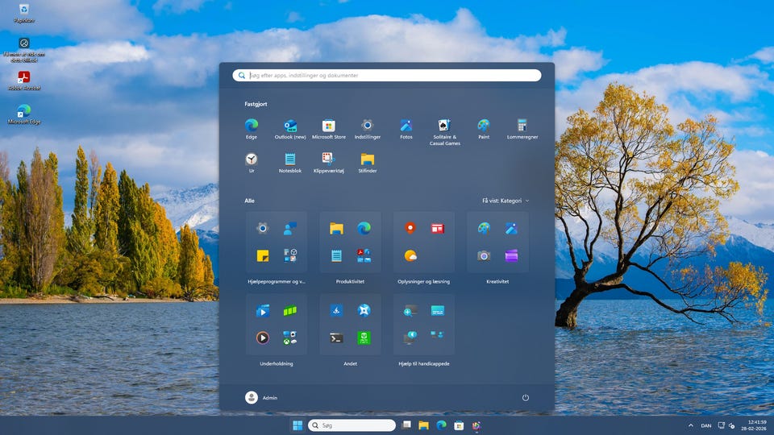Open Lommeregner calculator app
Screen dimensions: 774x435
[x=522, y=129]
